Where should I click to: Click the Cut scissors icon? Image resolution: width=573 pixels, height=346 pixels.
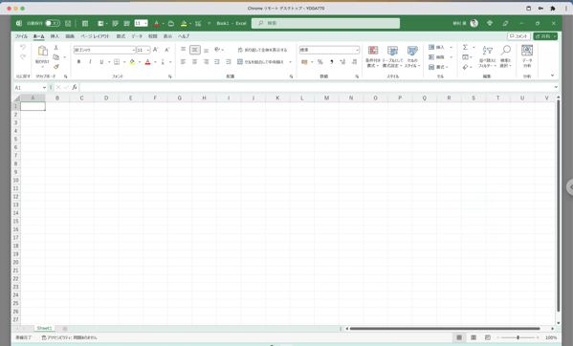coord(55,48)
